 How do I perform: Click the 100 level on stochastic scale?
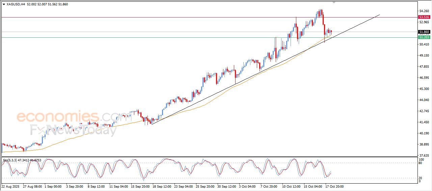(x=421, y=159)
